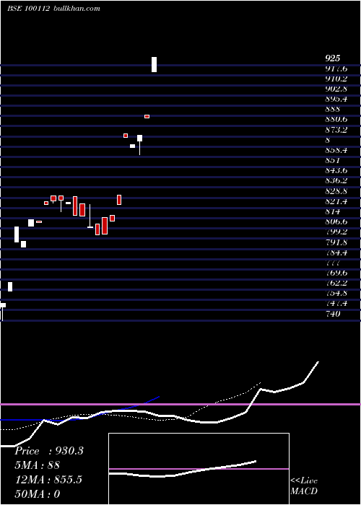Screen dimensions: 361x505
Task: Select the 843.6 price axis label
Action: (336, 171)
